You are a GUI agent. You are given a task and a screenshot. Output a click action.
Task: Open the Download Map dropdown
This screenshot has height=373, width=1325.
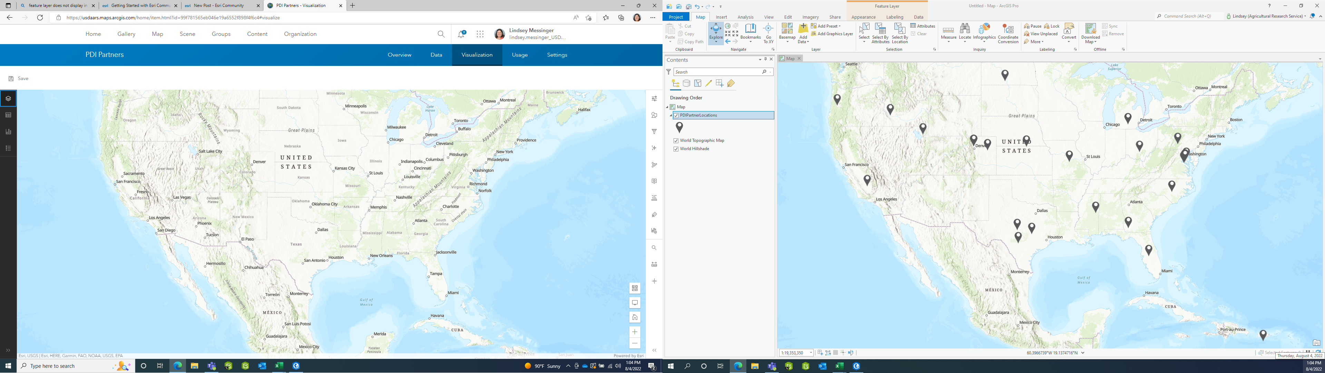(1090, 33)
